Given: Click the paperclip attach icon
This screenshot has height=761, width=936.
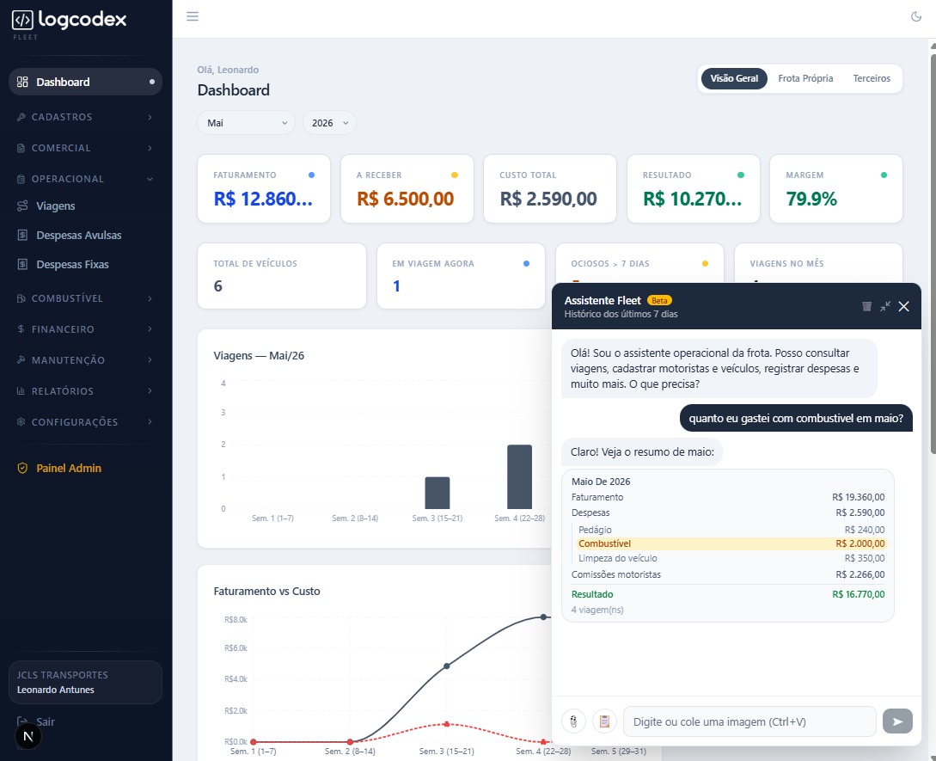Looking at the screenshot, I should tap(573, 721).
